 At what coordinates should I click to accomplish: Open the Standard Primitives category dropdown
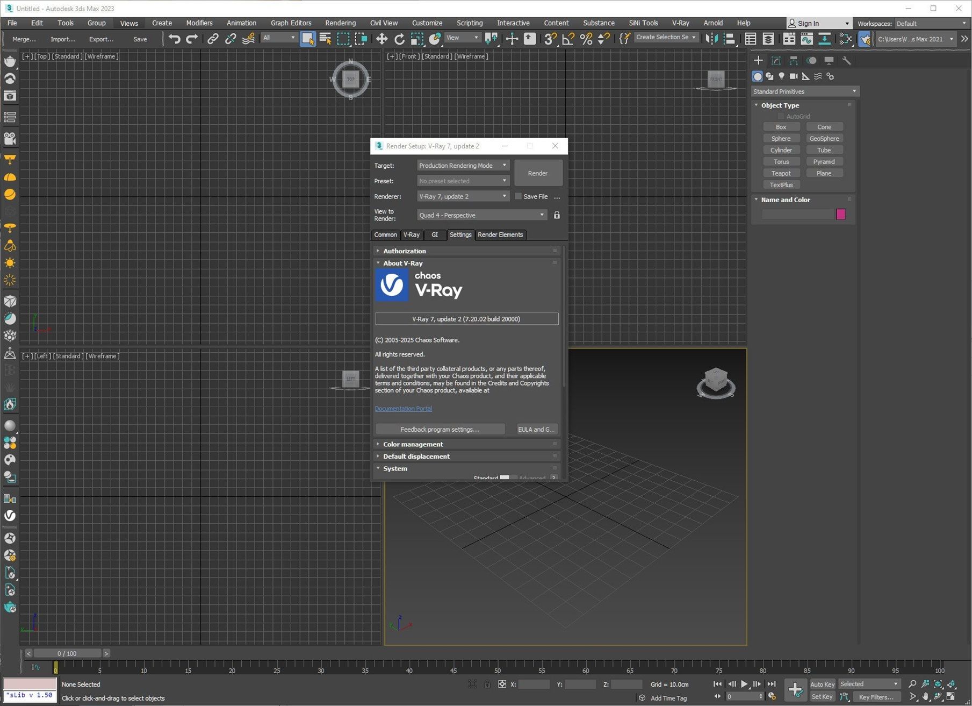[804, 91]
